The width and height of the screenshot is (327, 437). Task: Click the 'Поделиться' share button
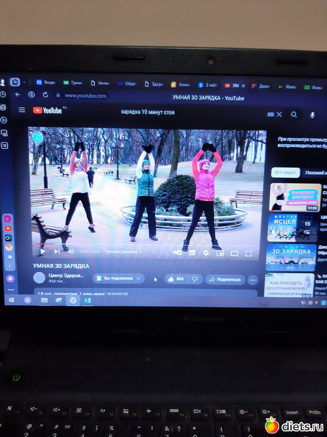pyautogui.click(x=225, y=279)
